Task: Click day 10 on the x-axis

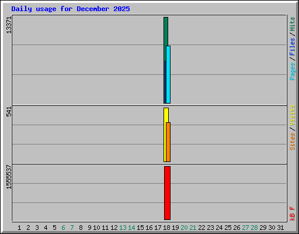Action: [x=96, y=228]
